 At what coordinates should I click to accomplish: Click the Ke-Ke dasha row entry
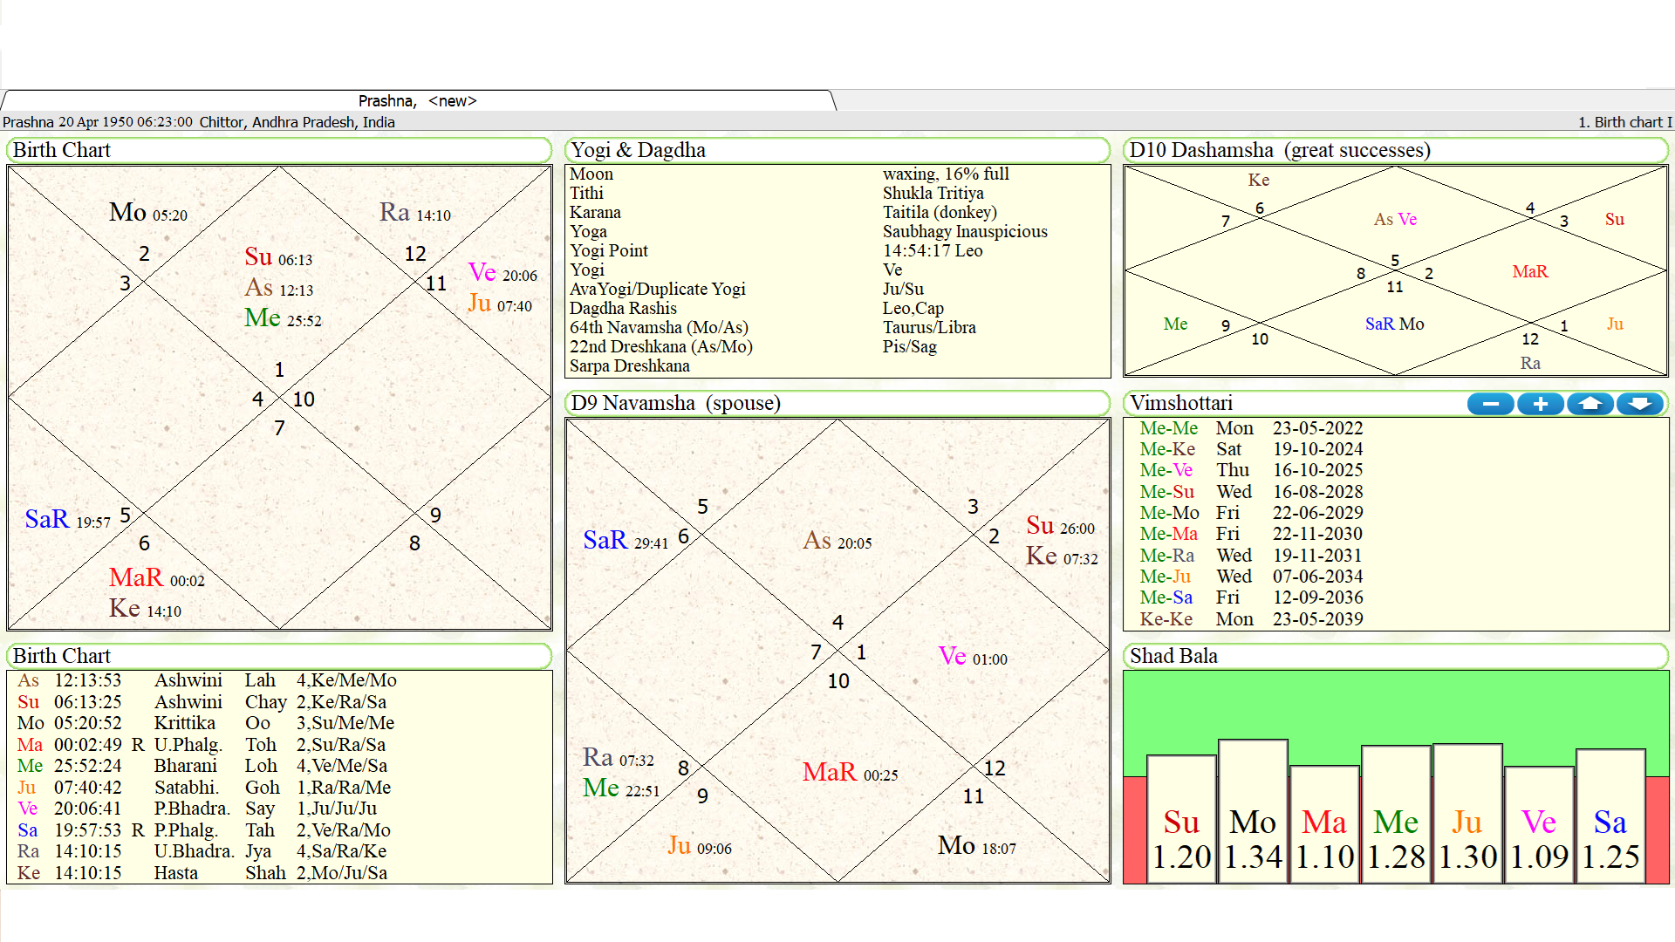[x=1266, y=618]
